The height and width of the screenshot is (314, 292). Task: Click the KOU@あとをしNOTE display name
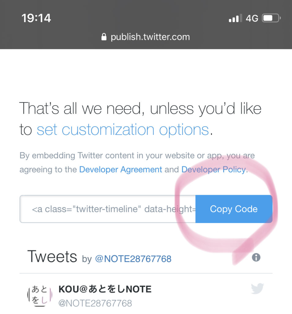(105, 289)
